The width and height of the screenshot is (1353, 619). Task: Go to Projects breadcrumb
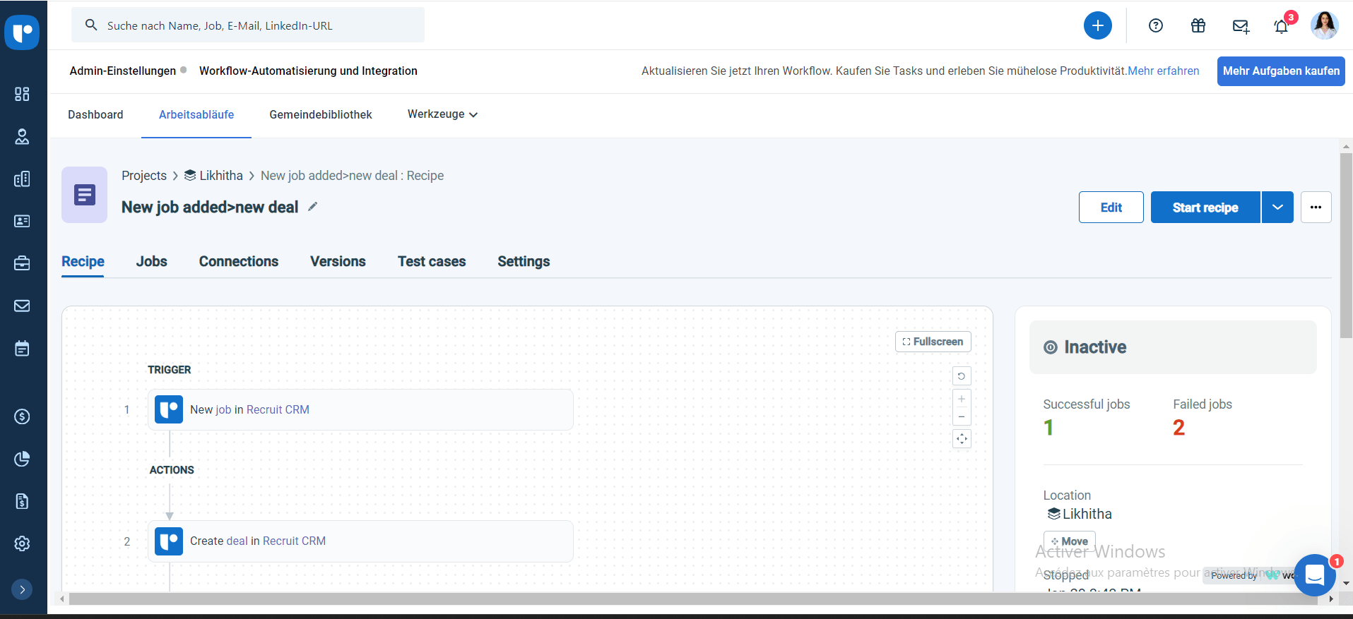coord(144,176)
